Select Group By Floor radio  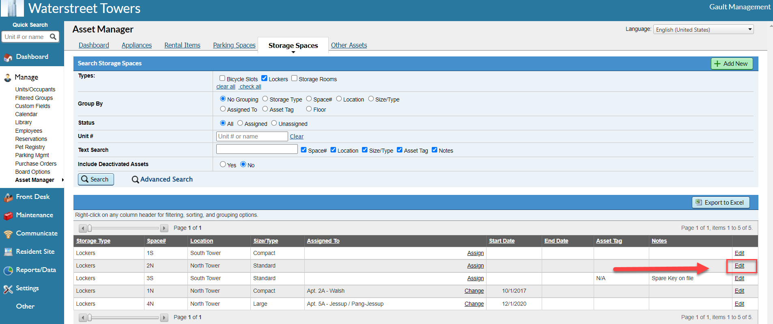point(309,109)
